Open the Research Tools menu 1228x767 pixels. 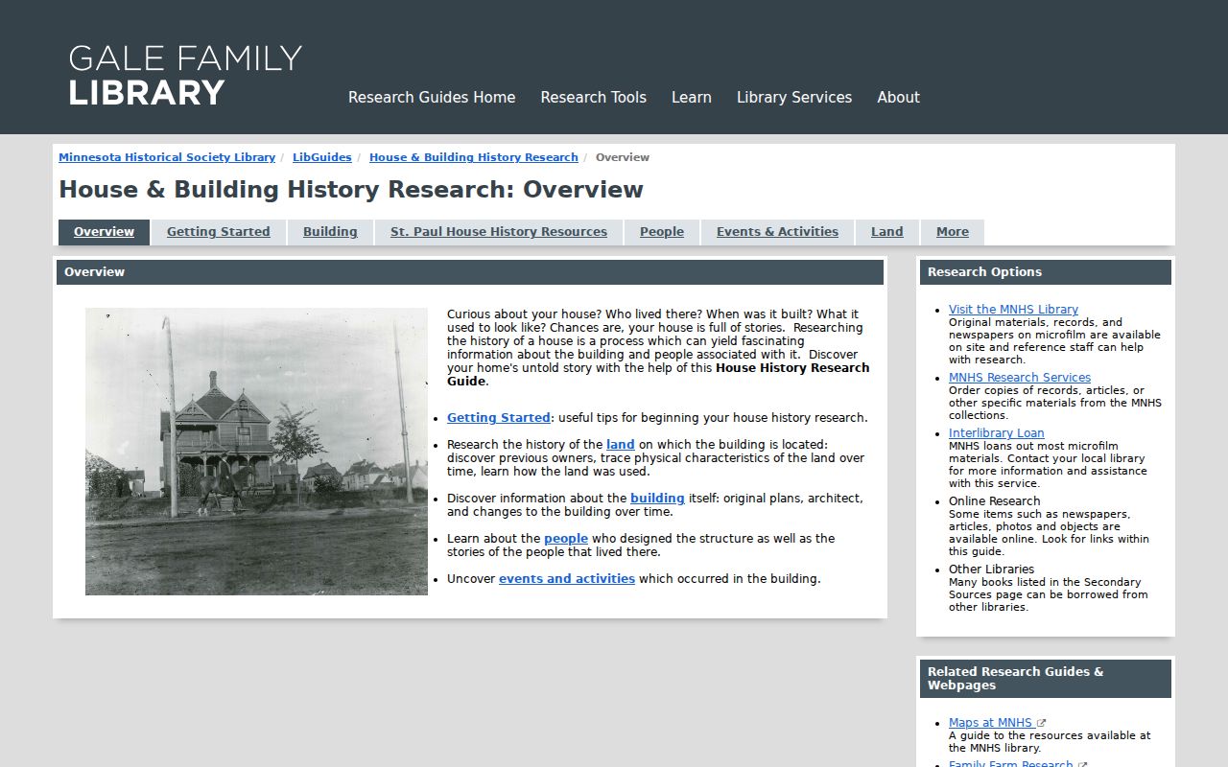point(593,97)
